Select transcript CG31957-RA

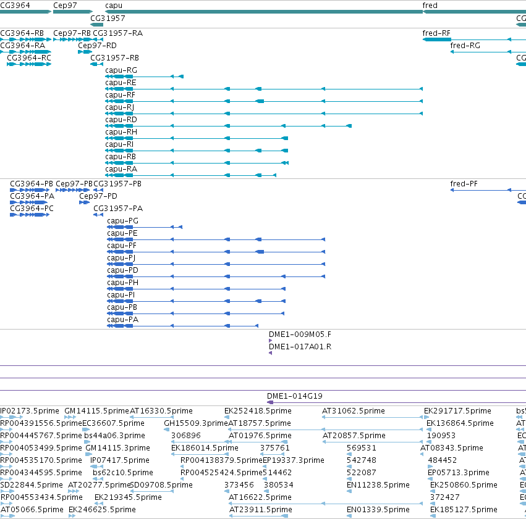[117, 33]
